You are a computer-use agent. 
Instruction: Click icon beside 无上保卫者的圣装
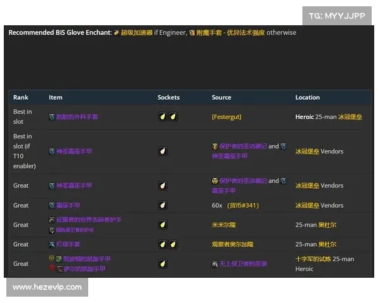pyautogui.click(x=215, y=264)
